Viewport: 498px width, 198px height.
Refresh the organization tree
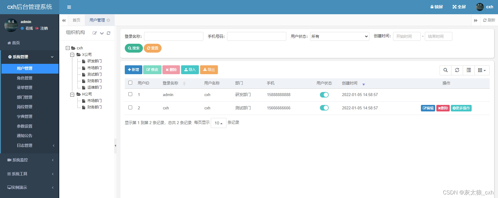point(108,33)
